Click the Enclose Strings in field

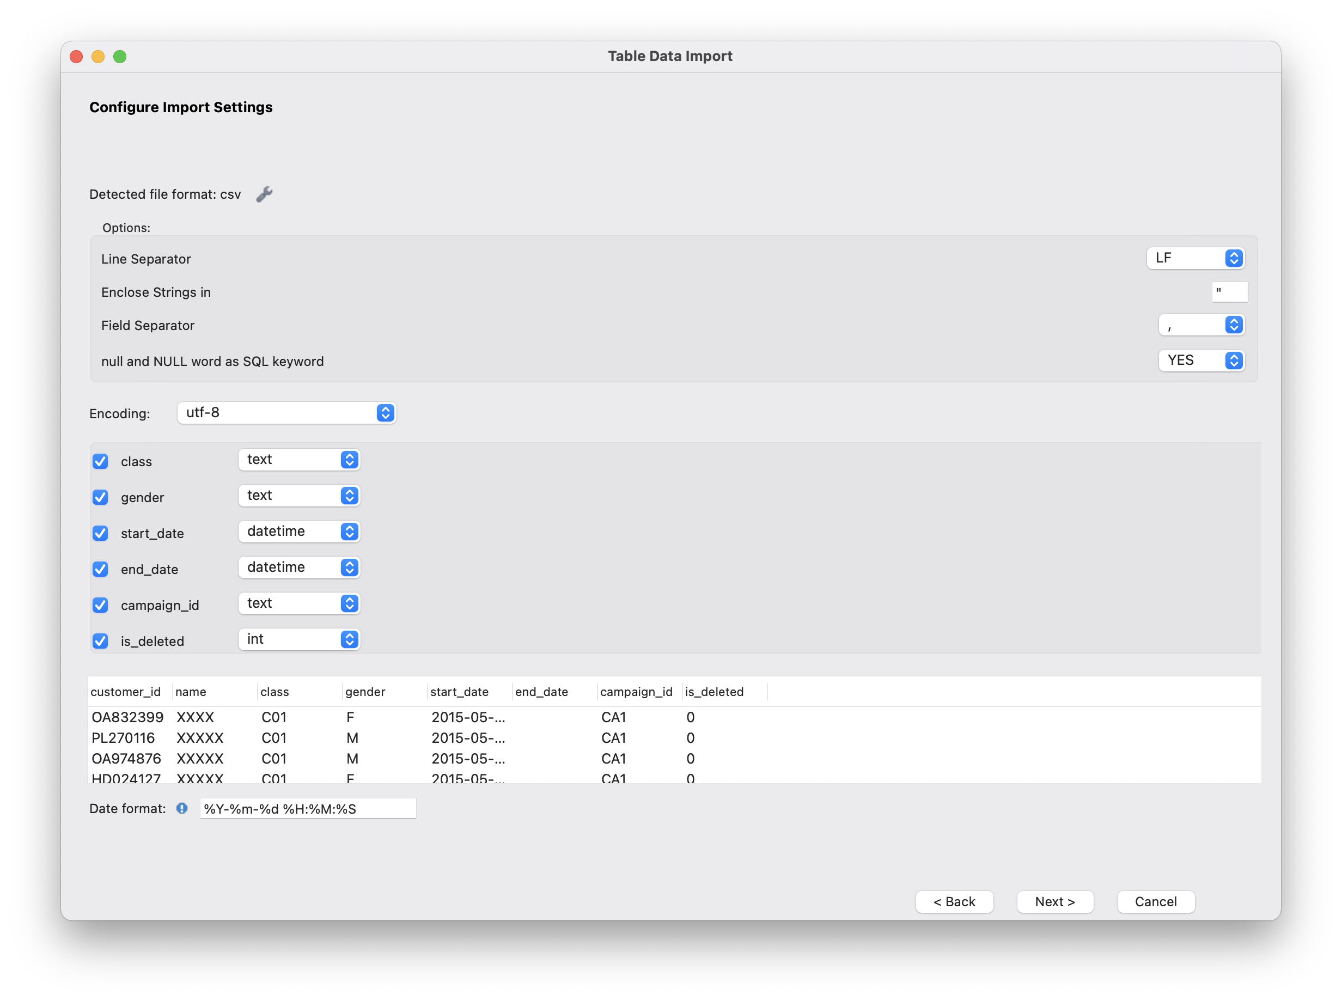click(x=1230, y=291)
